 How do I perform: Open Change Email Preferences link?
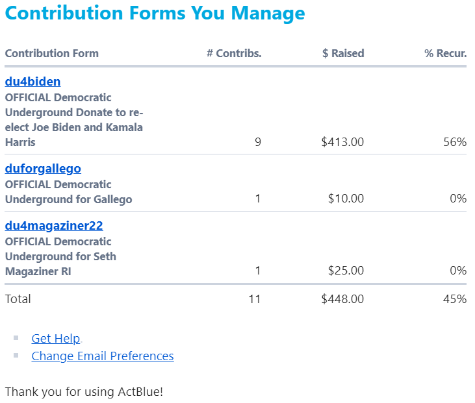pyautogui.click(x=103, y=356)
